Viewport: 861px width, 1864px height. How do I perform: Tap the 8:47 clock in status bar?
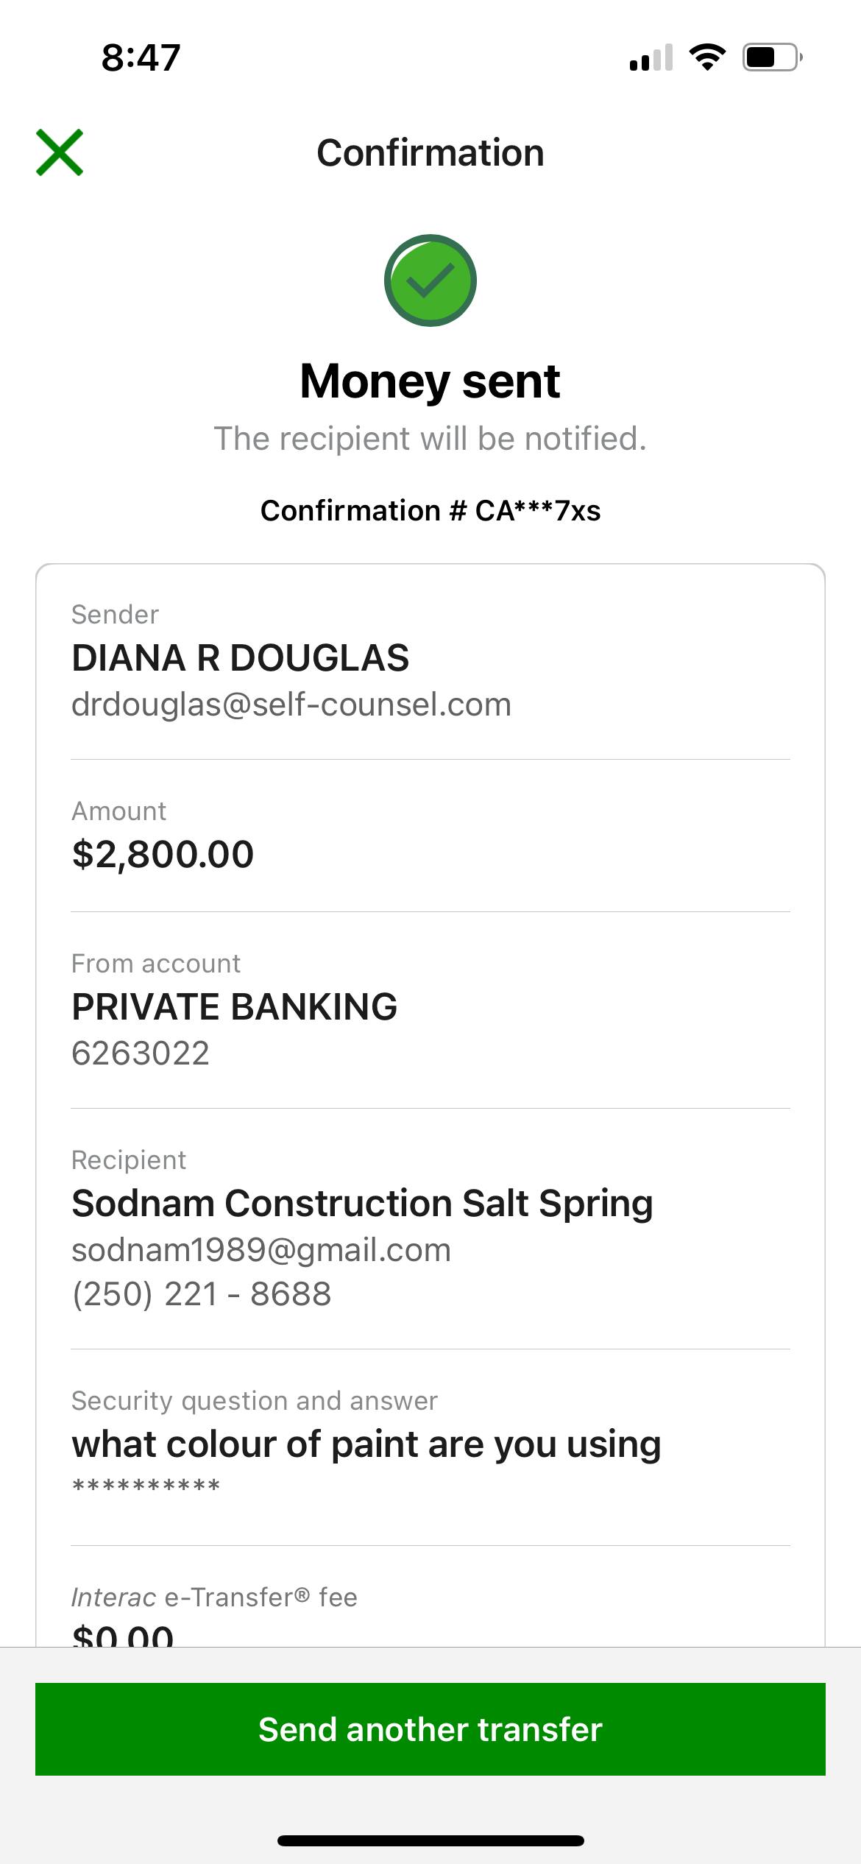(141, 57)
